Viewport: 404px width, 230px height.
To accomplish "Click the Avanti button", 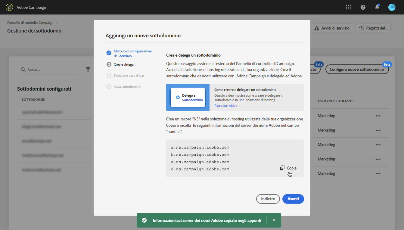I will point(293,199).
